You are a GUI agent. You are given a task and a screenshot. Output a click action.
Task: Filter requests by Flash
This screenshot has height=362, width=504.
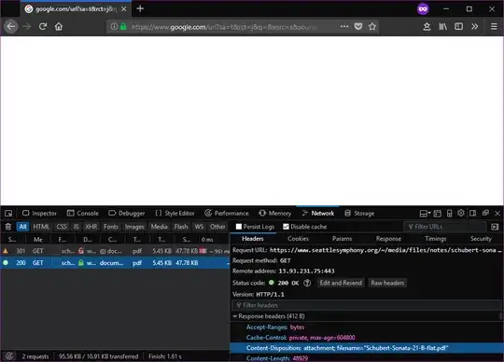[181, 227]
